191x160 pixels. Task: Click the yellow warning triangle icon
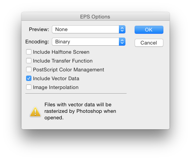[35, 112]
